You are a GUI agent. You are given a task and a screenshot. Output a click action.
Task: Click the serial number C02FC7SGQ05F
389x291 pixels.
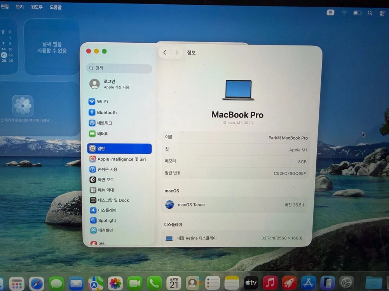(x=290, y=173)
